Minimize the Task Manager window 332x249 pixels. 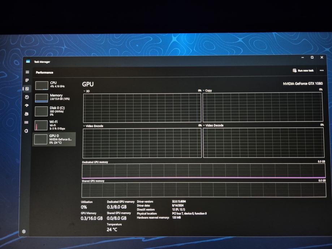303,57
